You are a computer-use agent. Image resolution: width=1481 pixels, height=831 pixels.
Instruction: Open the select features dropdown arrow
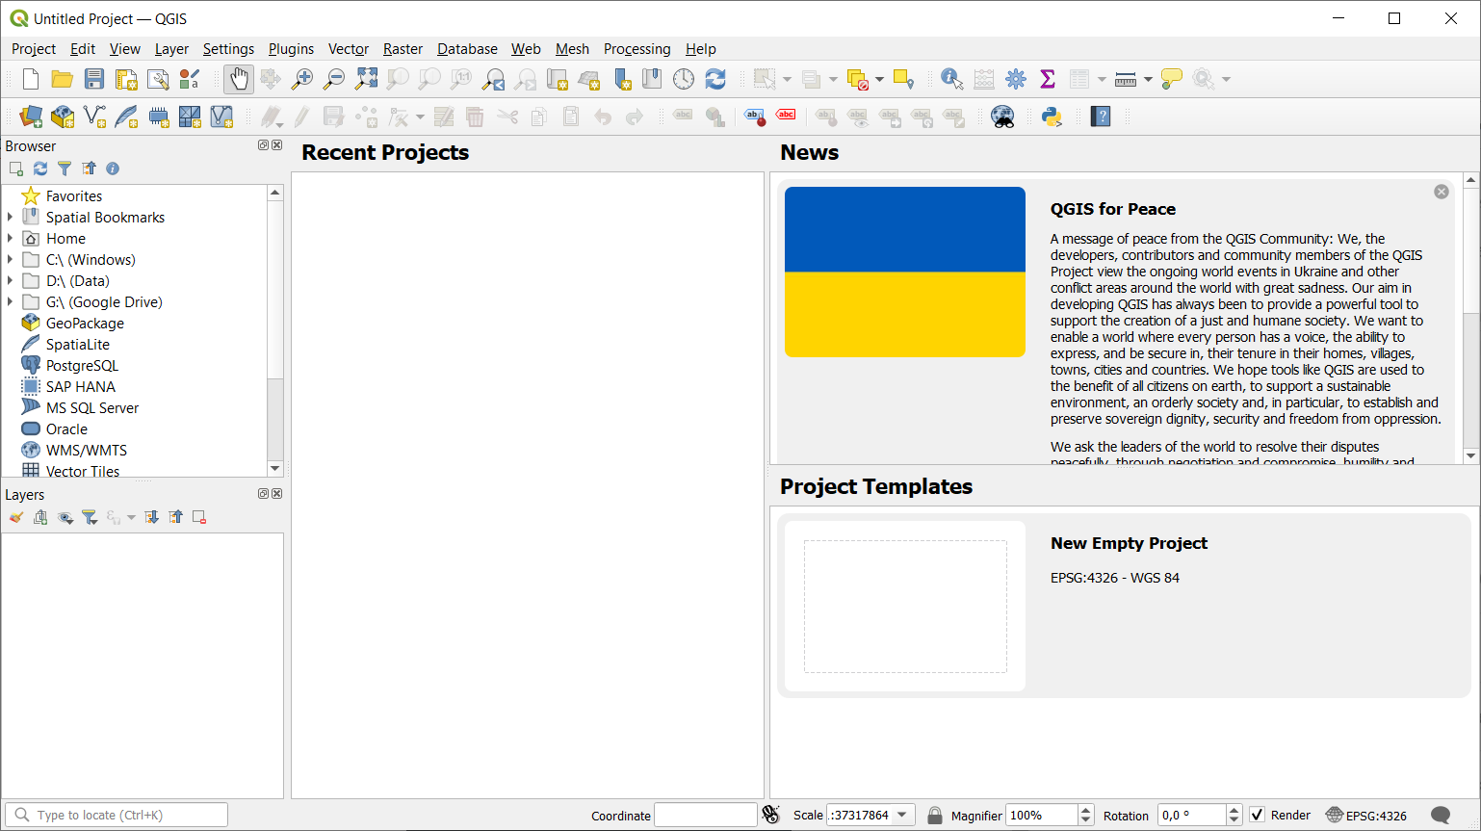coord(787,79)
